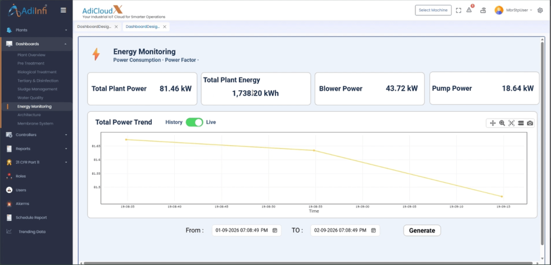Screen dimensions: 551x265
Task: Toggle the hamburger sidebar menu
Action: click(x=63, y=10)
